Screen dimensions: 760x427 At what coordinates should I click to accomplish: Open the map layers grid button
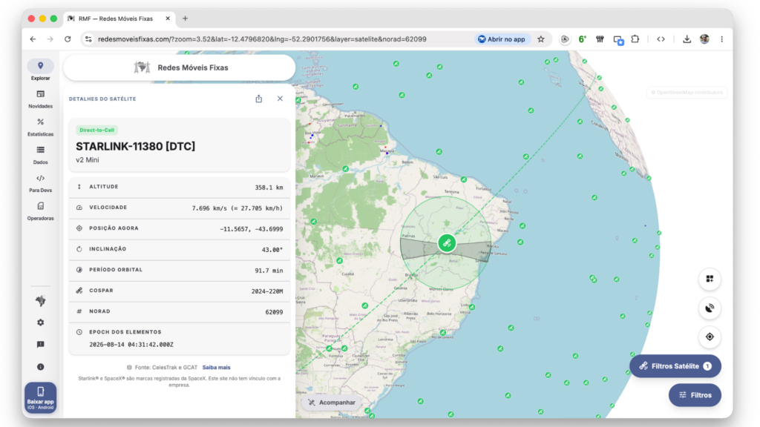(x=710, y=279)
